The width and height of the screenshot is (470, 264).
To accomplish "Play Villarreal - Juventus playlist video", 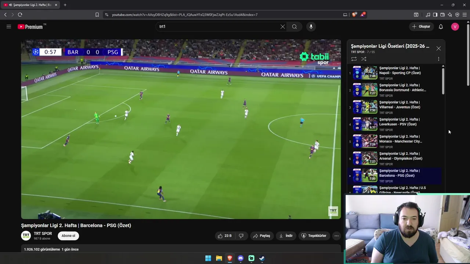I will tap(395, 107).
